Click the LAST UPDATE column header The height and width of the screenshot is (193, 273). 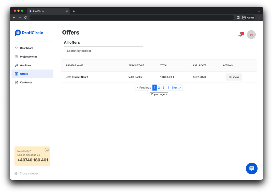[199, 65]
